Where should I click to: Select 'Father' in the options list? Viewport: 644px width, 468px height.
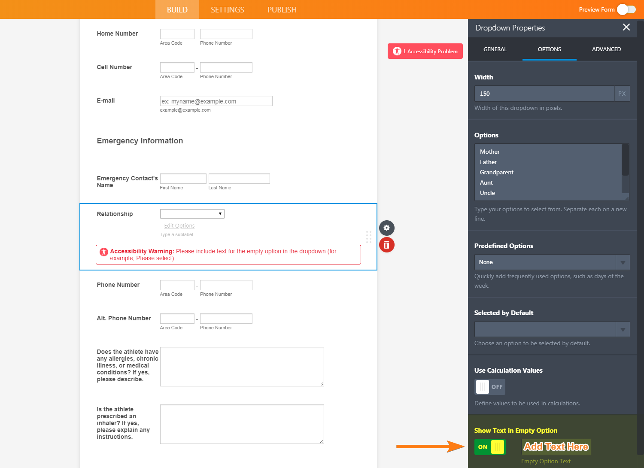pos(488,162)
